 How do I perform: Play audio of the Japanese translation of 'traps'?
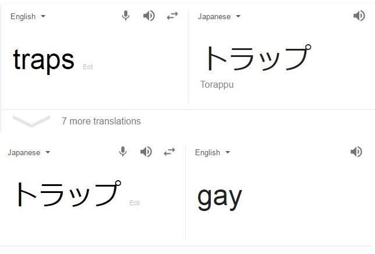click(359, 16)
